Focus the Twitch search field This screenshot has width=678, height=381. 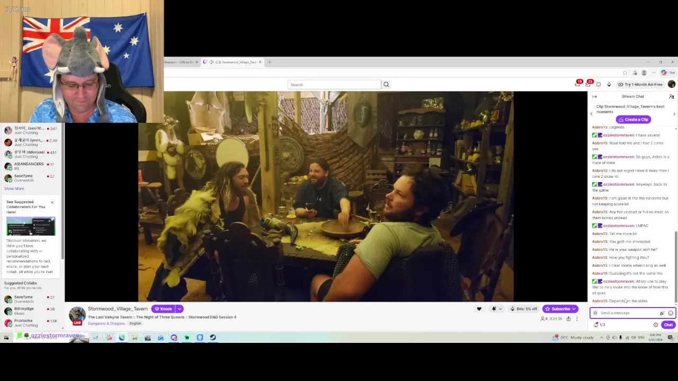click(334, 85)
